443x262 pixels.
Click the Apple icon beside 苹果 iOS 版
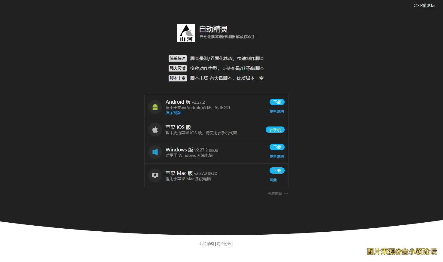coord(155,129)
